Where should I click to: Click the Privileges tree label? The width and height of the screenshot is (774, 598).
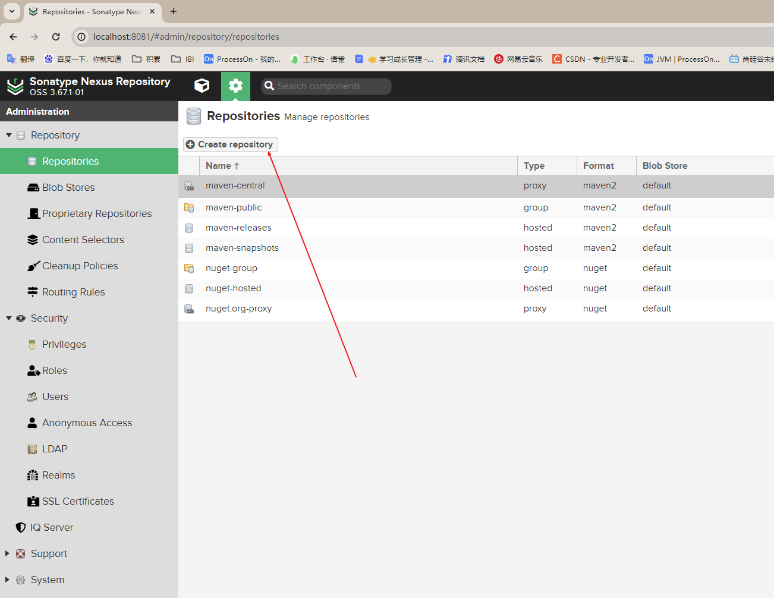tap(64, 344)
